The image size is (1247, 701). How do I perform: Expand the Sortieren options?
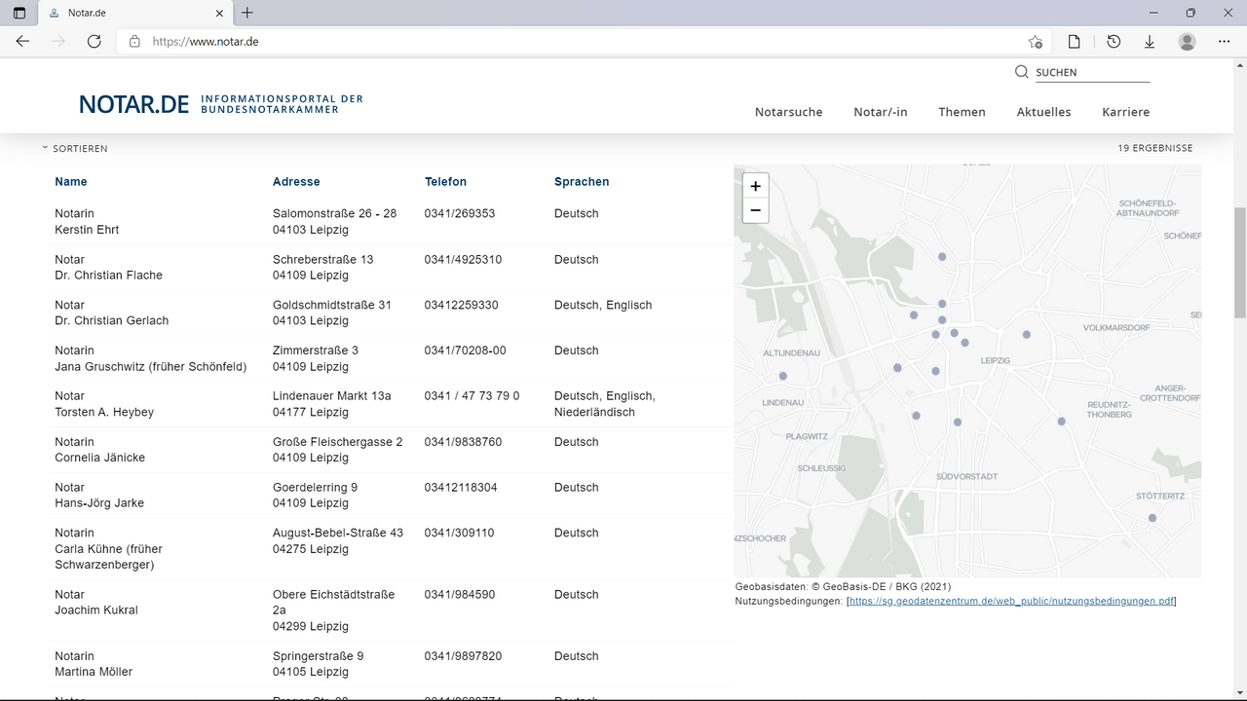75,149
